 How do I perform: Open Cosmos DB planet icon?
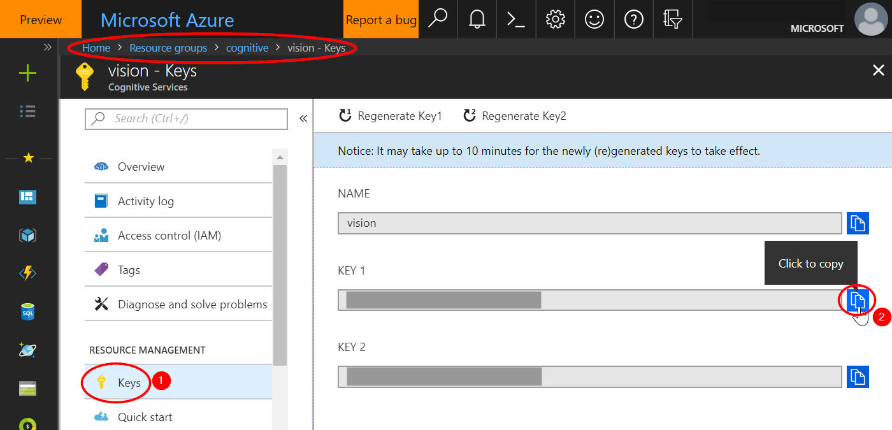28,350
